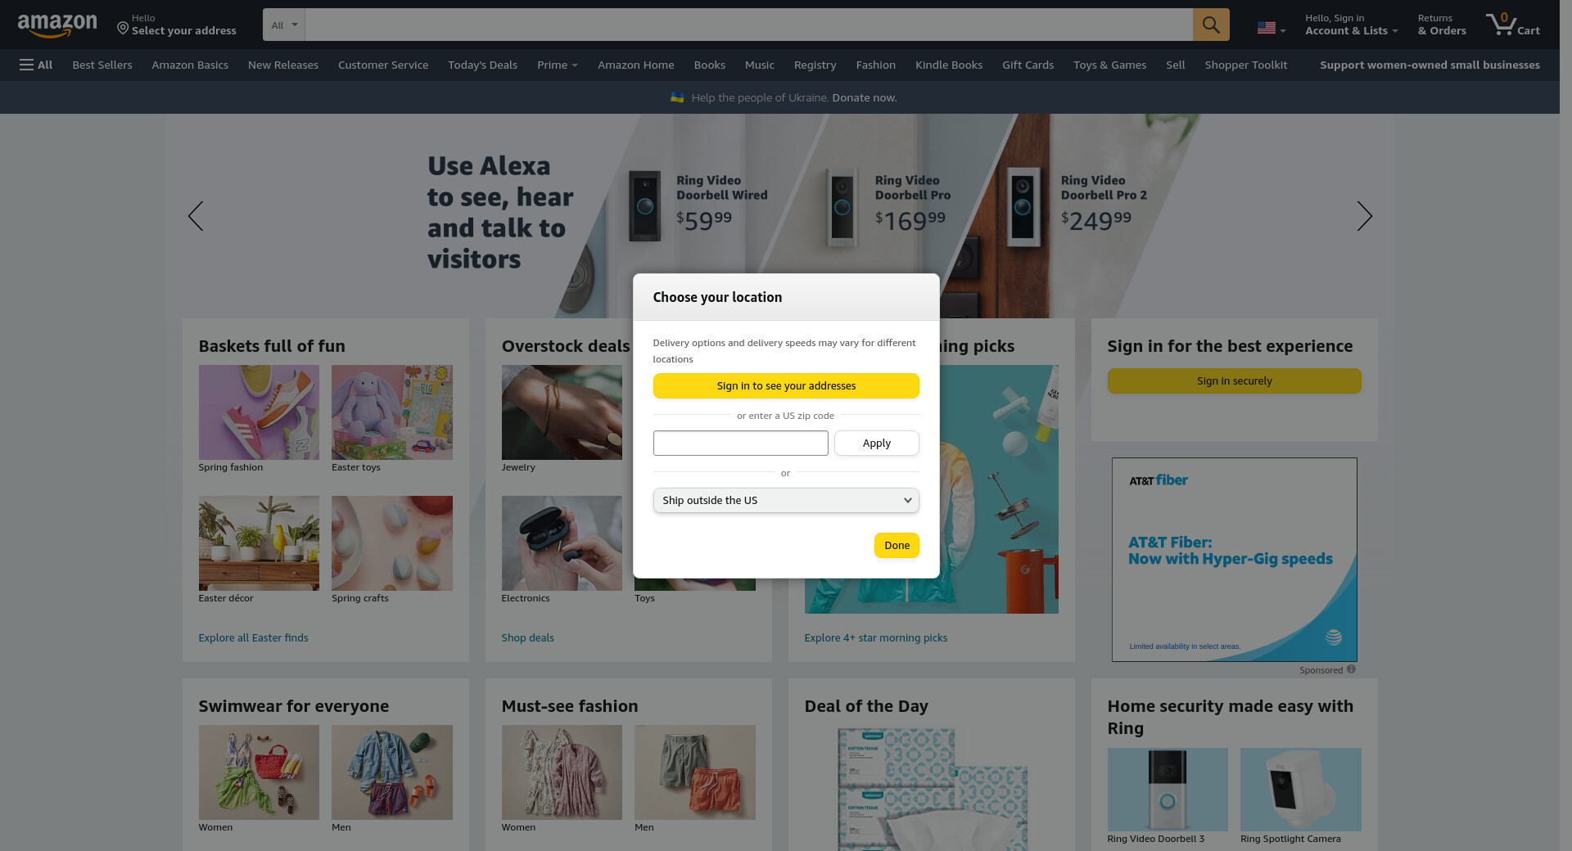Select Today's Deals in navigation bar

click(482, 65)
